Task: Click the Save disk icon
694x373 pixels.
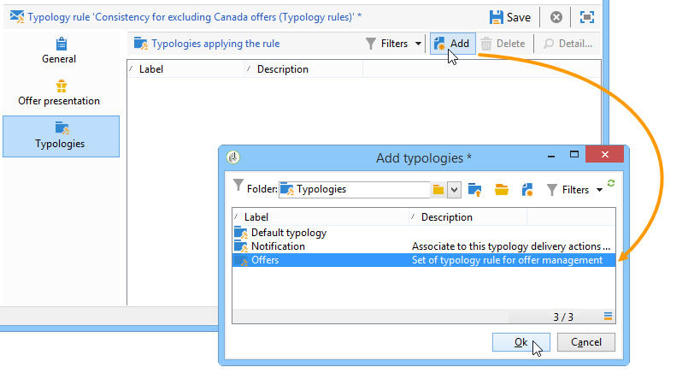Action: [496, 17]
